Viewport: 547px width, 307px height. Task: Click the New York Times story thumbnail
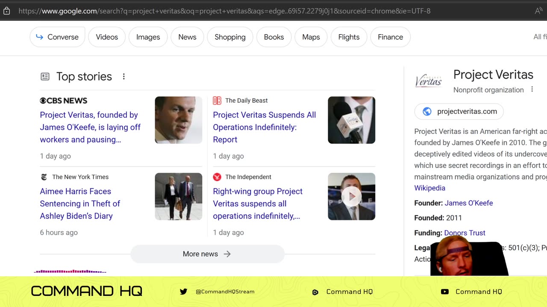[x=179, y=197]
